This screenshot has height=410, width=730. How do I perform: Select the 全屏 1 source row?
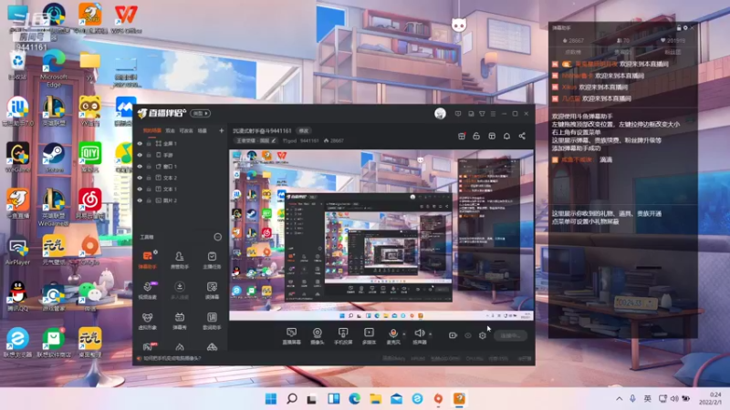tap(180, 144)
